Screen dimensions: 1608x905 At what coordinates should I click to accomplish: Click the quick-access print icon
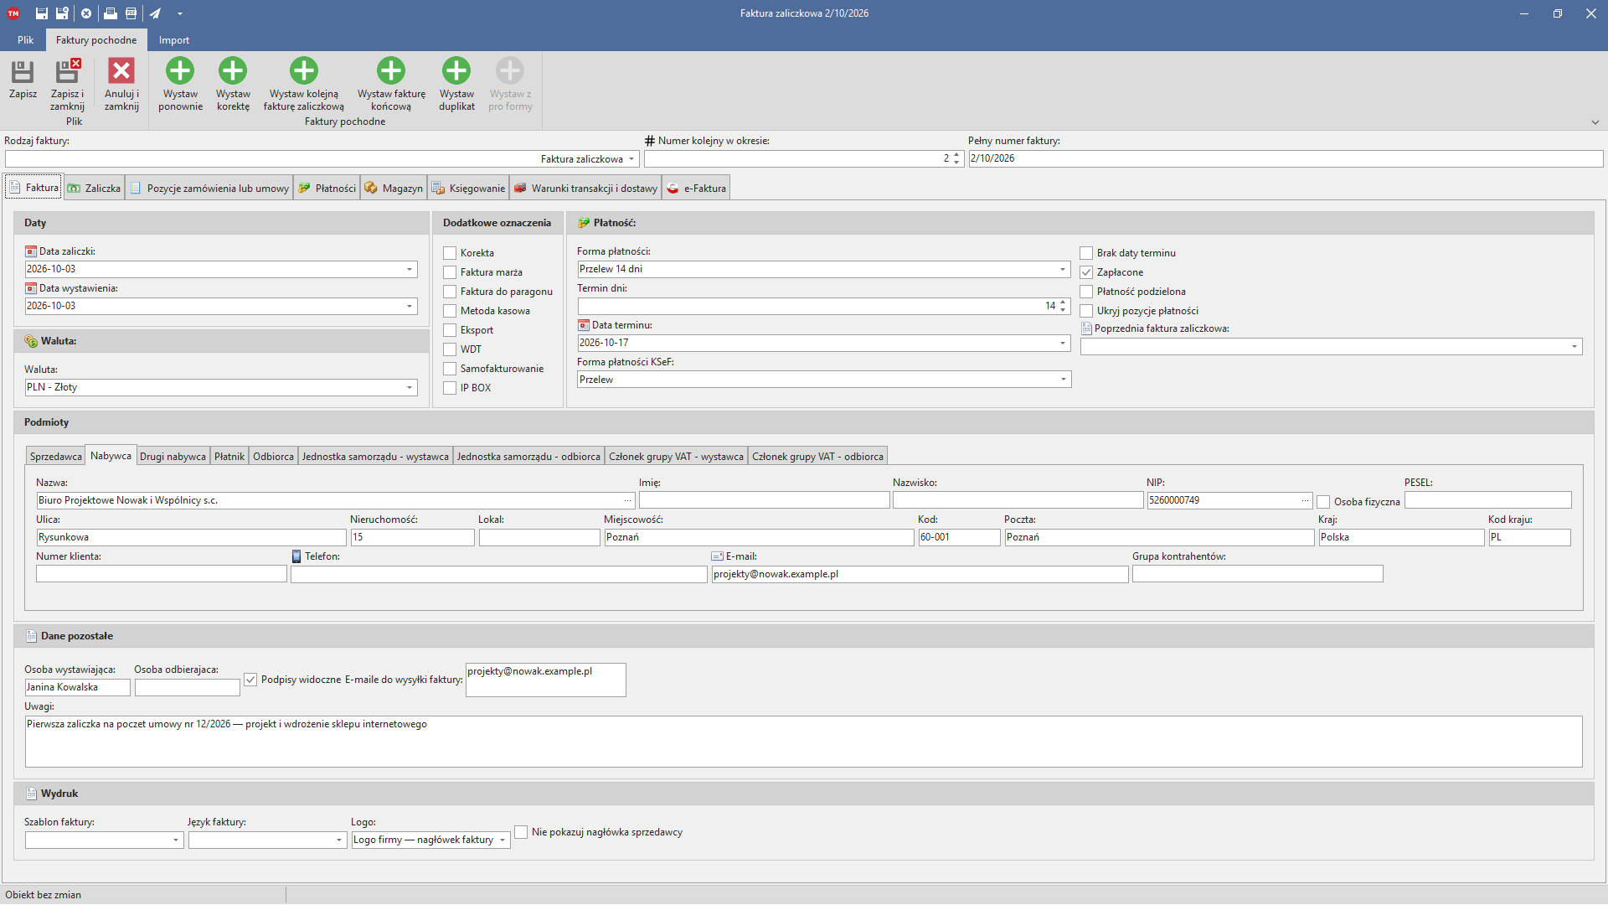[110, 13]
